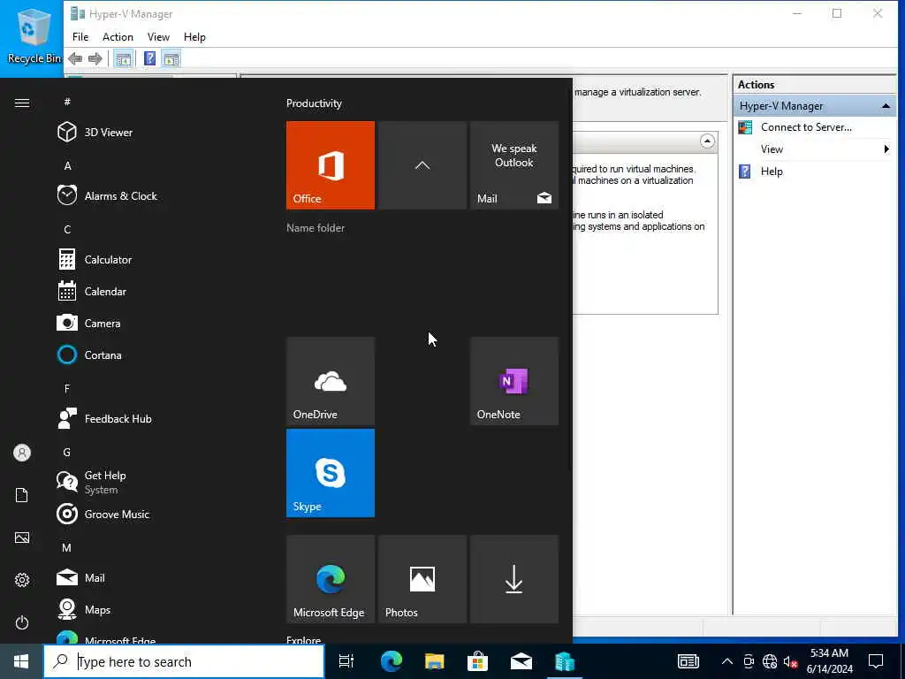Expand the Start menu hamburger
The height and width of the screenshot is (679, 905).
pos(22,103)
